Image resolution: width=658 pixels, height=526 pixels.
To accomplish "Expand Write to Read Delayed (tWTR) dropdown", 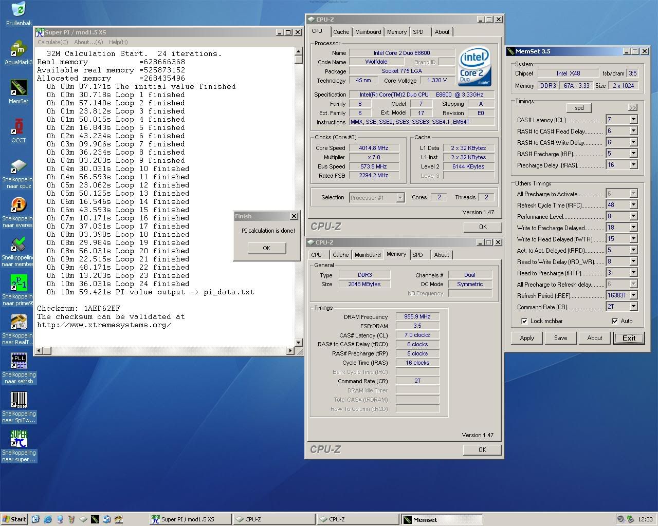I will 633,239.
